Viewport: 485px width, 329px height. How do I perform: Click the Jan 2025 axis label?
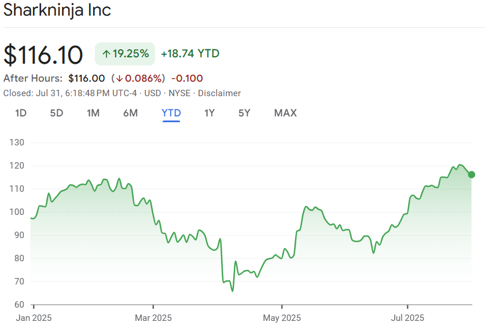coord(34,318)
